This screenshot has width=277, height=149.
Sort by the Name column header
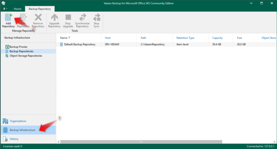[x=64, y=38]
